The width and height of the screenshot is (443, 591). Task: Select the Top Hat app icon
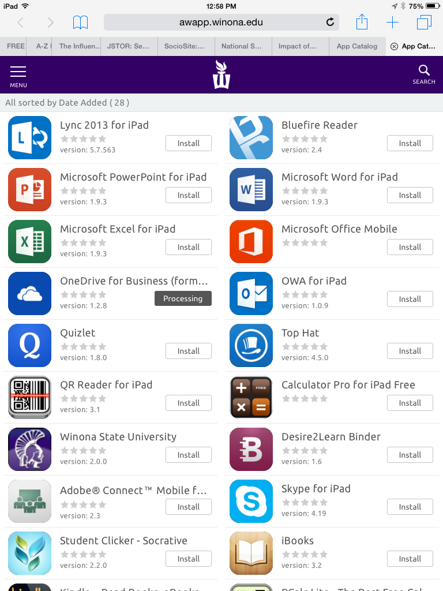pos(251,345)
